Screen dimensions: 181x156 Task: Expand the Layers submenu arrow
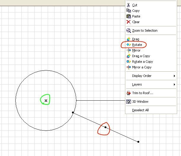(174, 85)
